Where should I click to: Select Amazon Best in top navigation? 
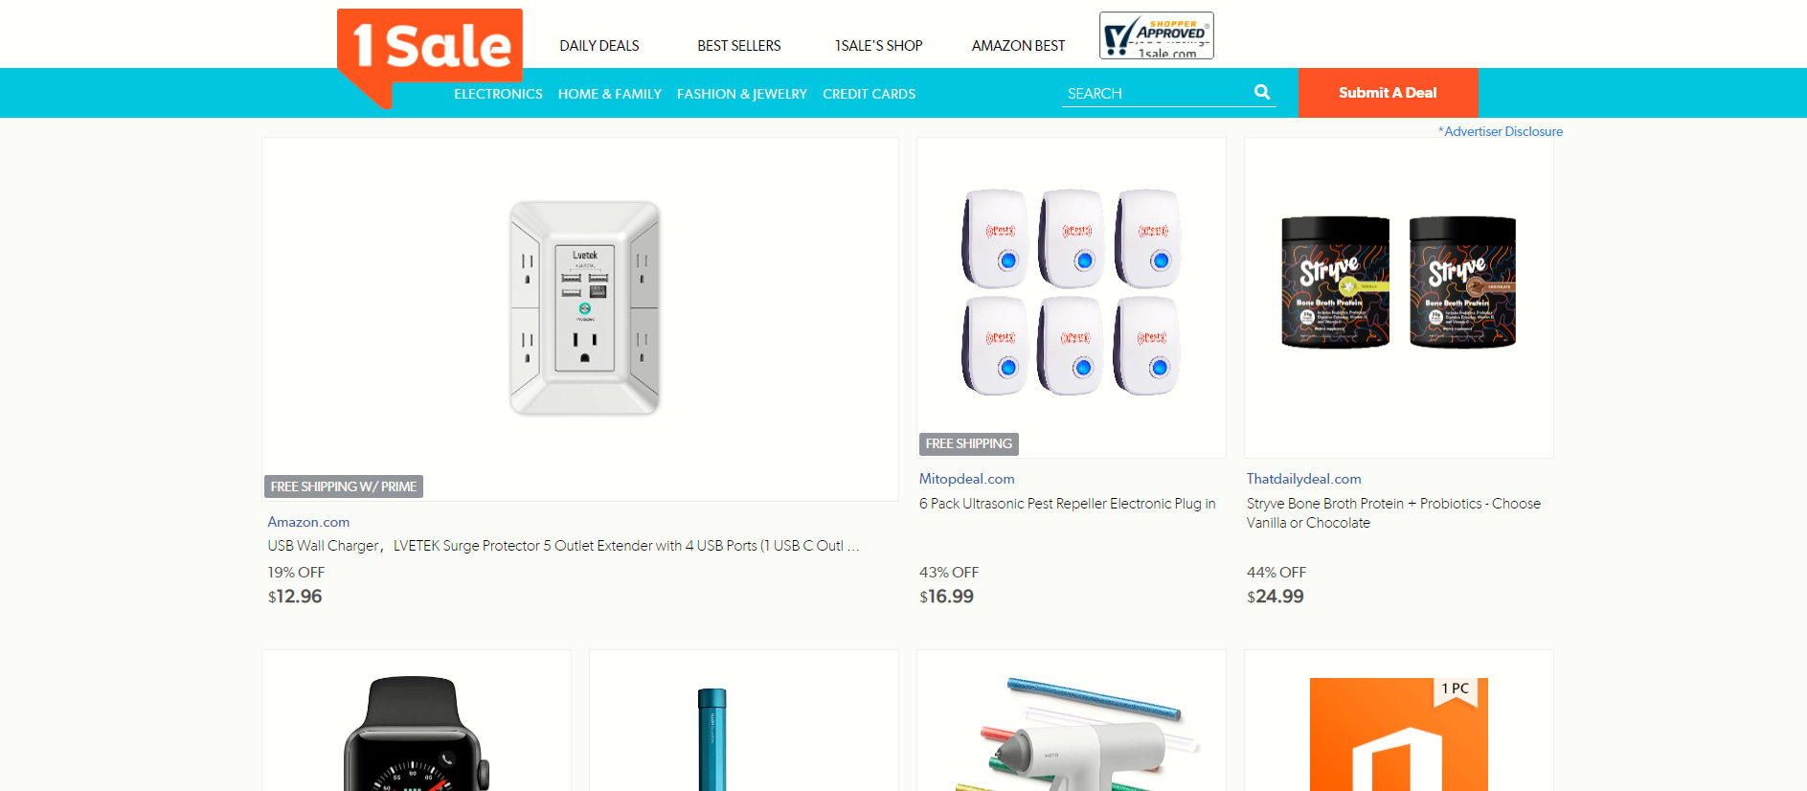[x=1018, y=45]
